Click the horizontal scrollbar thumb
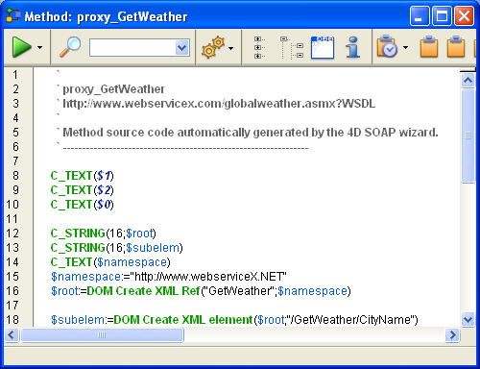Image resolution: width=480 pixels, height=369 pixels. click(102, 335)
